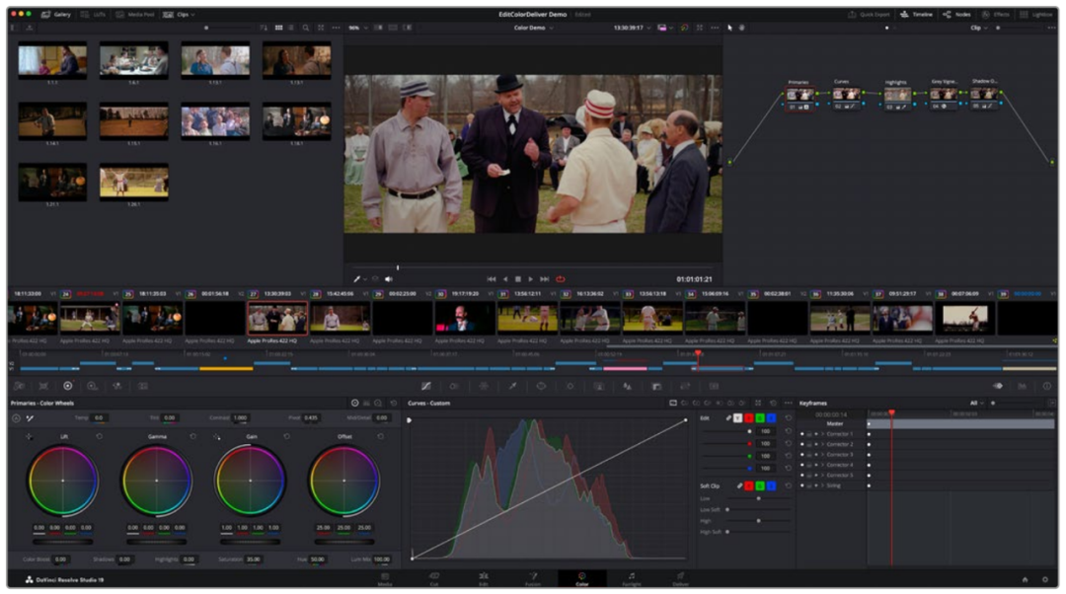Open the Primaries color wheels palette

click(67, 386)
